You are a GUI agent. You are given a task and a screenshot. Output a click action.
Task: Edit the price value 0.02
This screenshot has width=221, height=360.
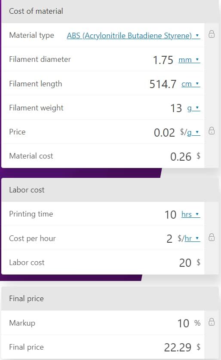coord(164,133)
